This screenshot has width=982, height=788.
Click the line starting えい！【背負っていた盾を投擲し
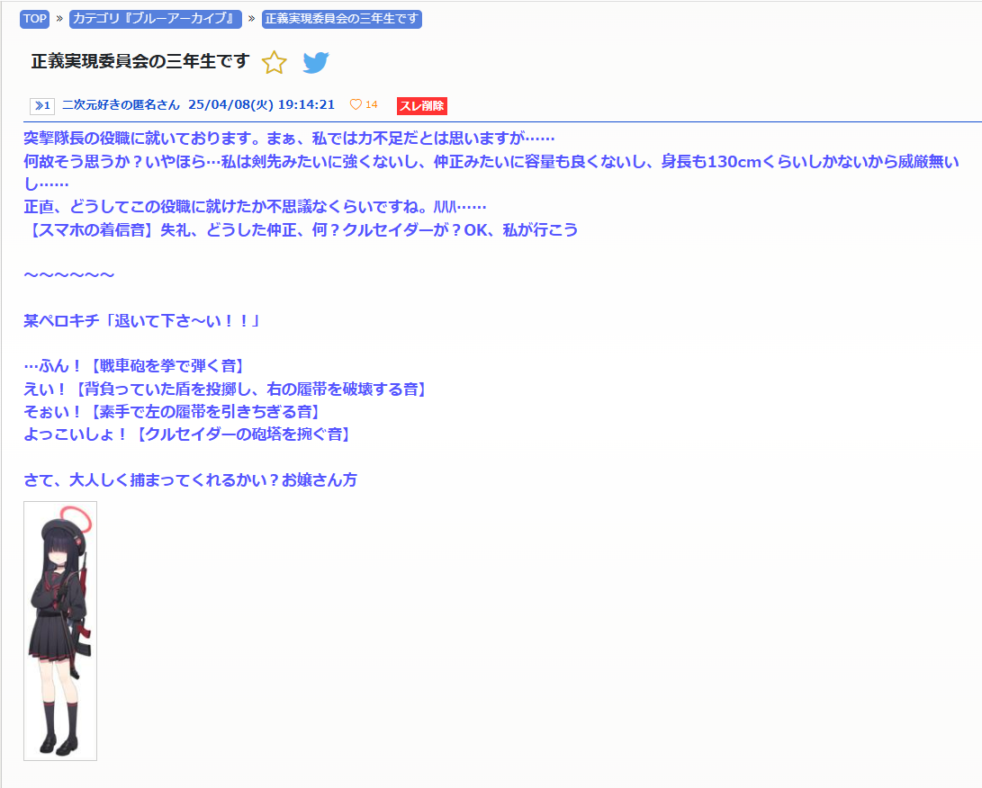point(225,390)
